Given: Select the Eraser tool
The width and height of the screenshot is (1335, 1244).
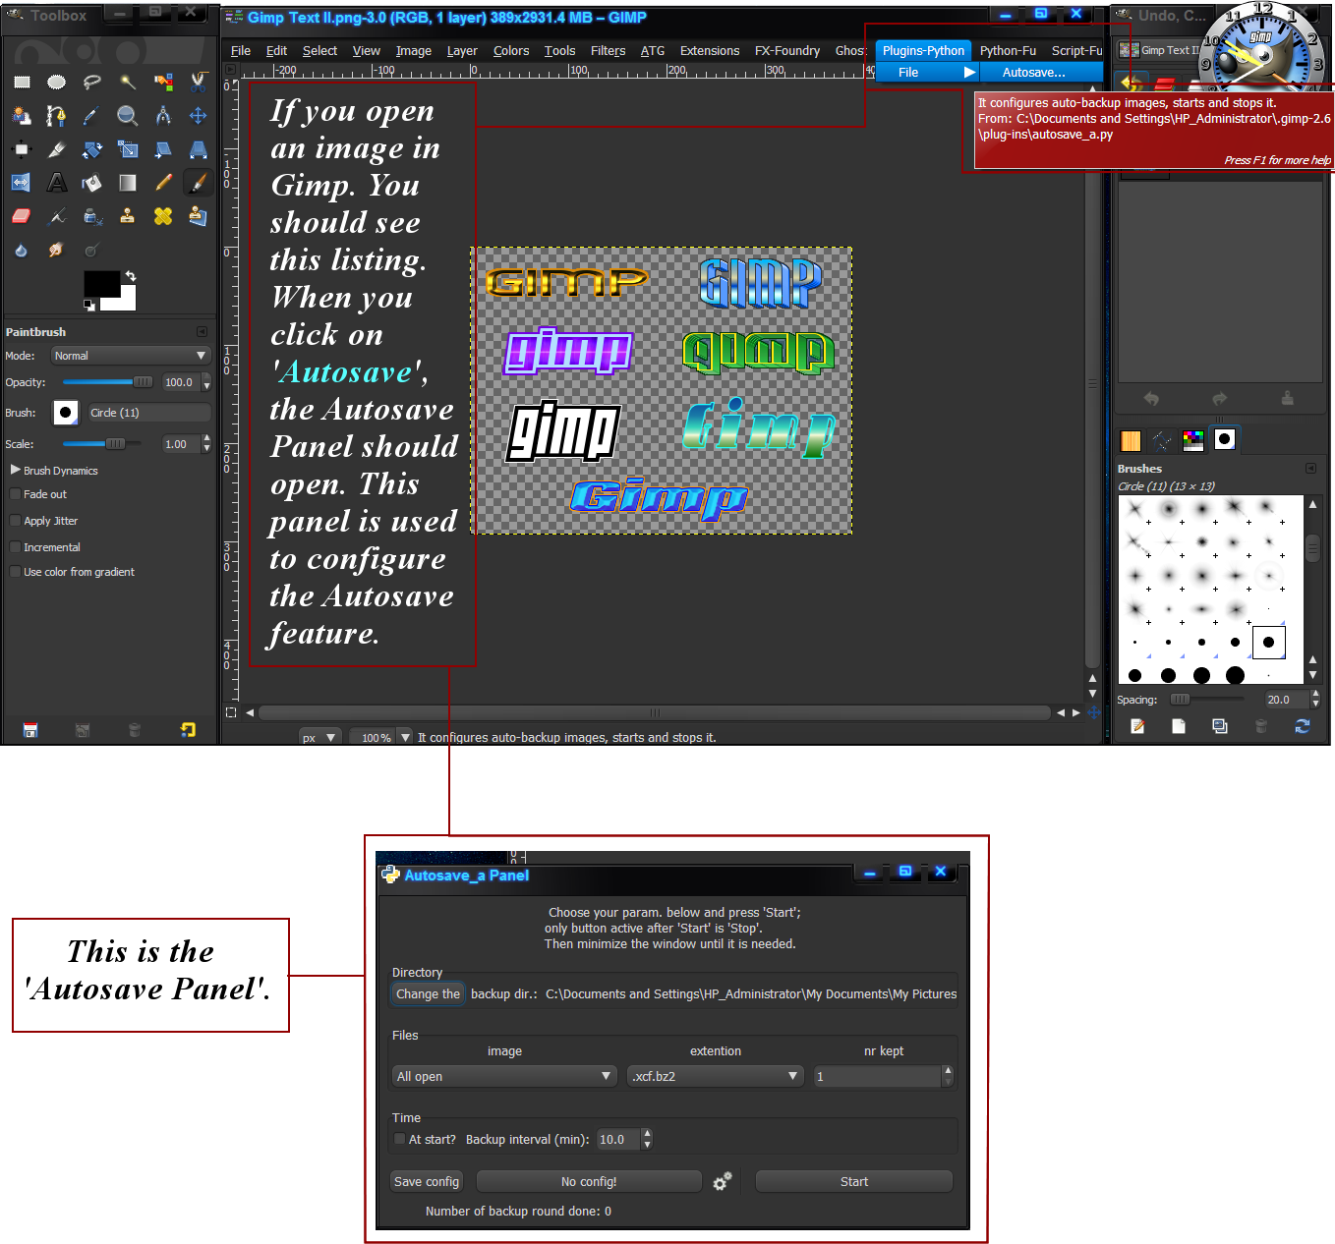Looking at the screenshot, I should tap(22, 216).
